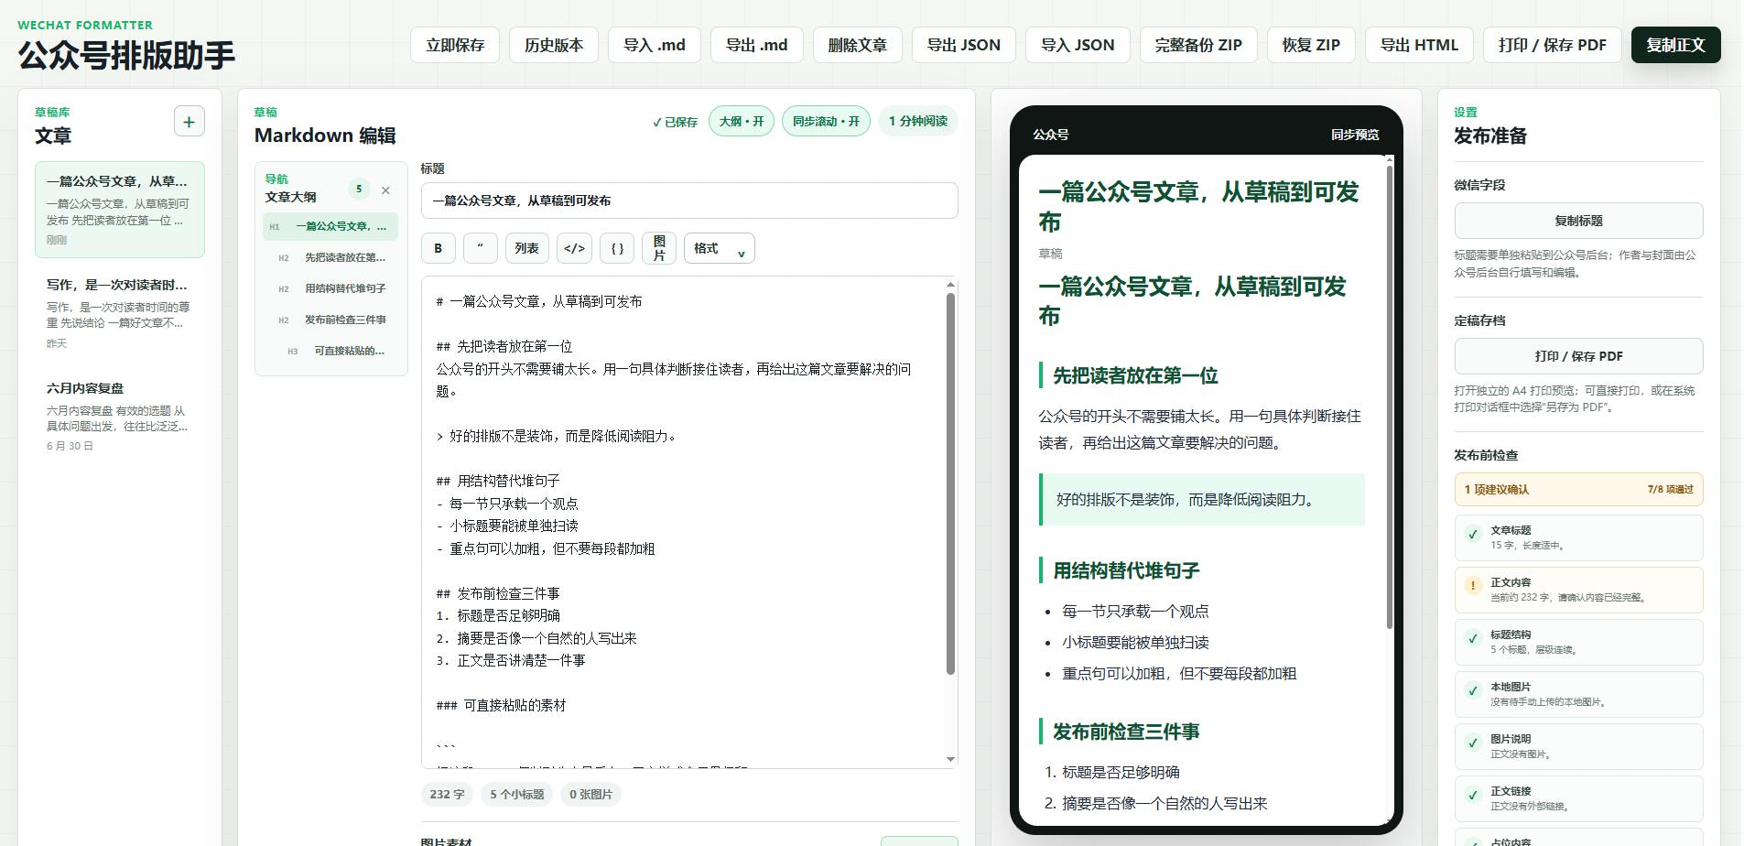This screenshot has height=846, width=1744.
Task: Click the 文章标题 check item checkmark
Action: [x=1473, y=534]
